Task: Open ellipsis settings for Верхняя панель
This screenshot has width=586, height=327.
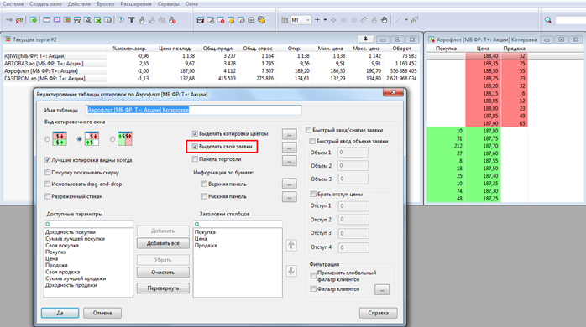Action: 290,184
